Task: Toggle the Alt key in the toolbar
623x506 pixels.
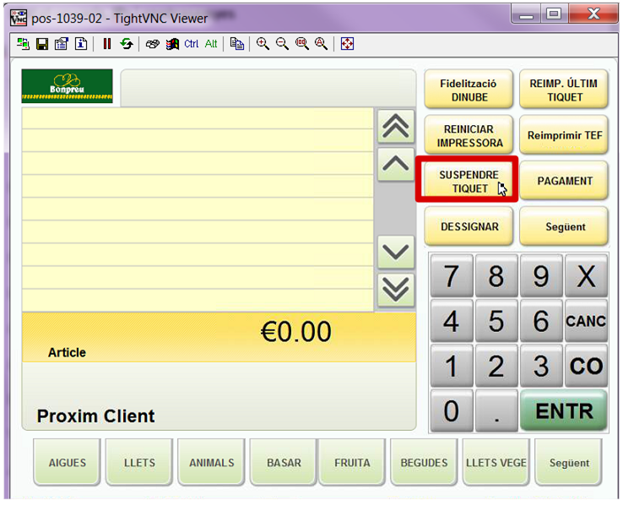Action: click(211, 44)
